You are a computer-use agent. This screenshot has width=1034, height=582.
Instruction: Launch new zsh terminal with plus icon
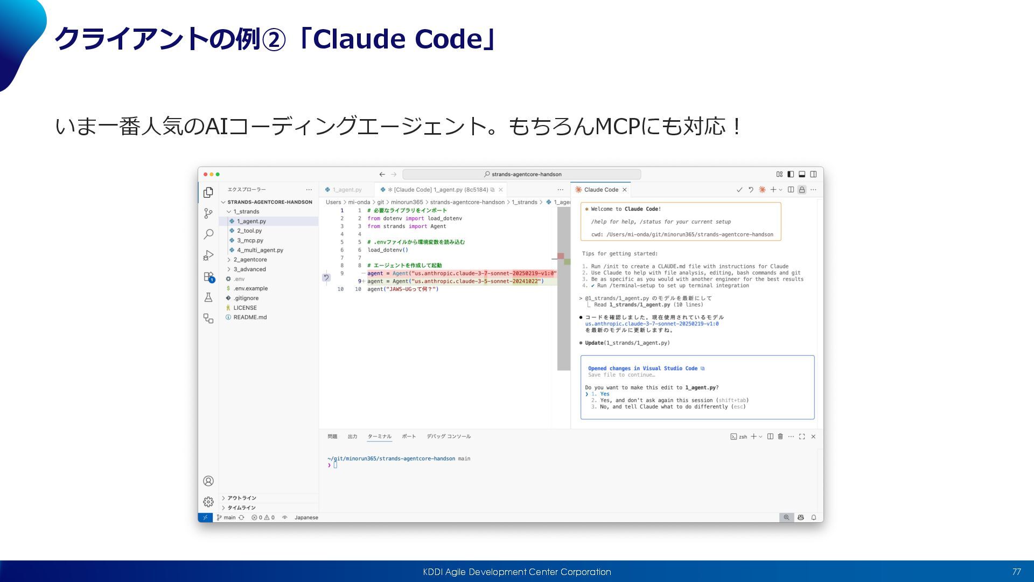point(754,436)
